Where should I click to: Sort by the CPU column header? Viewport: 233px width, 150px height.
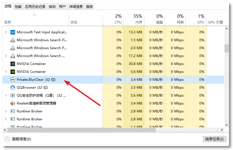113,20
